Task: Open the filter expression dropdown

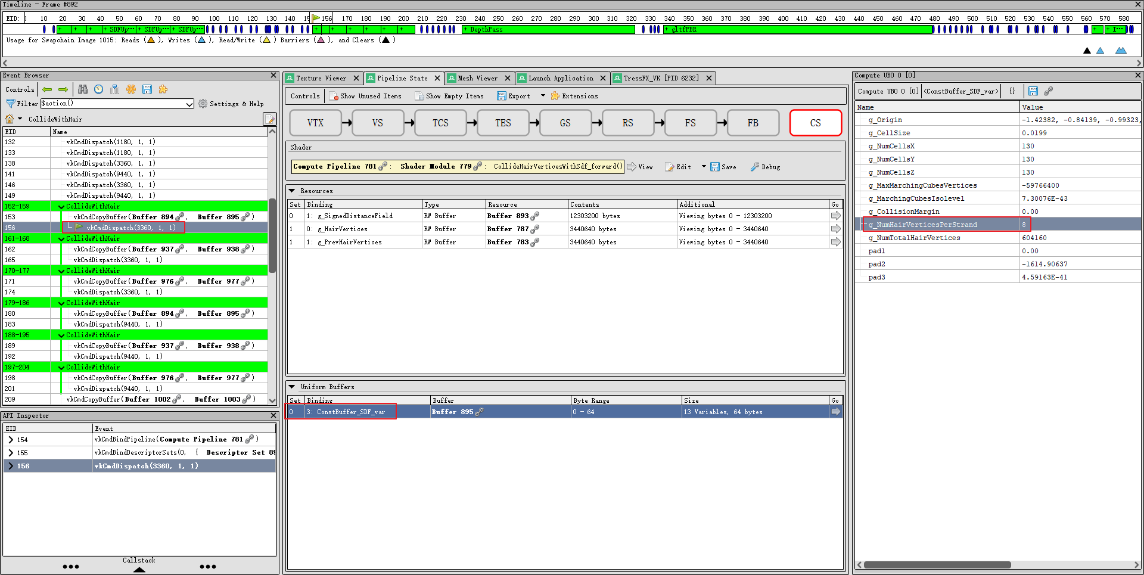Action: (x=189, y=104)
